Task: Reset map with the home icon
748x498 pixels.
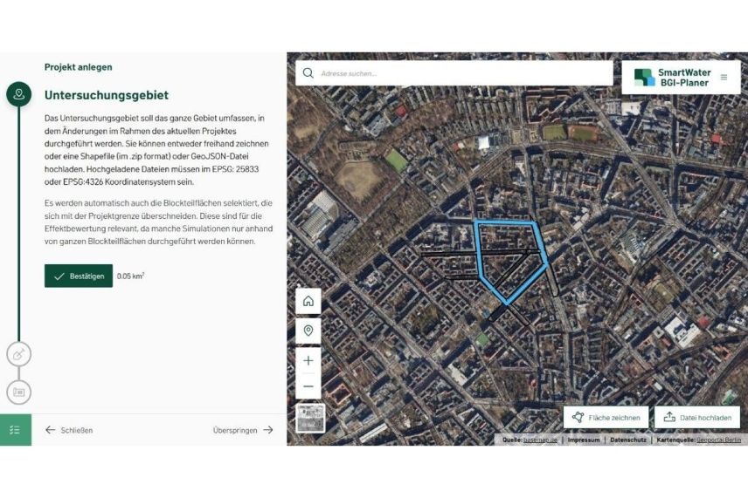Action: [x=308, y=302]
